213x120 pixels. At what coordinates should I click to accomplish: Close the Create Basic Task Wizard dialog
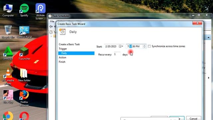coord(197,23)
